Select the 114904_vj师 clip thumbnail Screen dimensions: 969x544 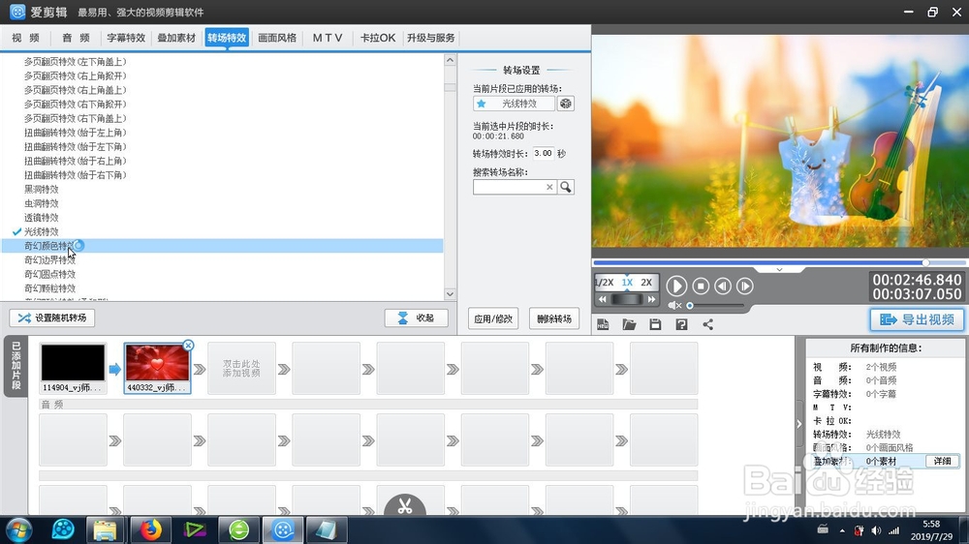(x=73, y=362)
